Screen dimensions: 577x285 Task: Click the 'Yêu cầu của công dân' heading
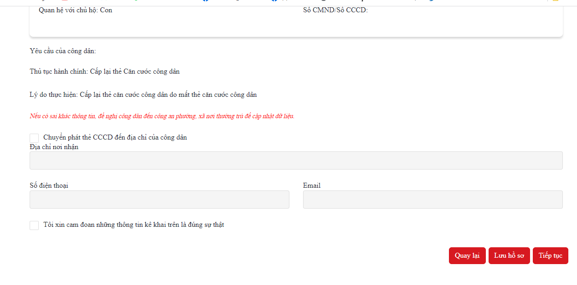(63, 51)
